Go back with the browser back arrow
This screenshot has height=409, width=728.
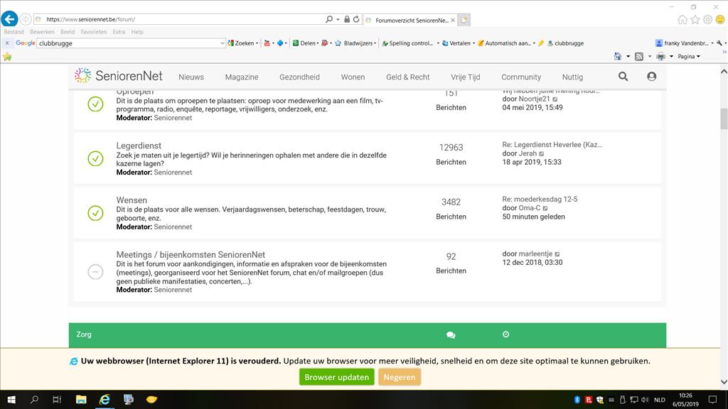click(x=9, y=19)
